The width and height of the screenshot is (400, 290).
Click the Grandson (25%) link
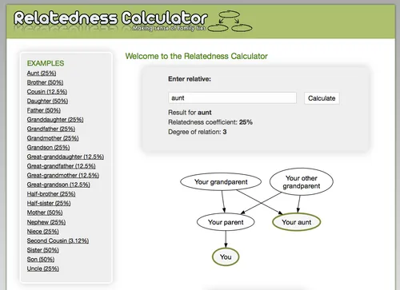(x=48, y=148)
